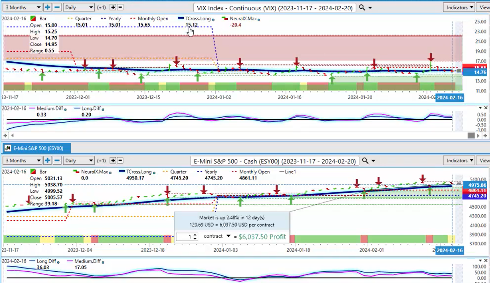Viewport: 490px width, 283px height.
Task: Click TCross.Long settings dot in E-Mini legend
Action: (x=154, y=173)
